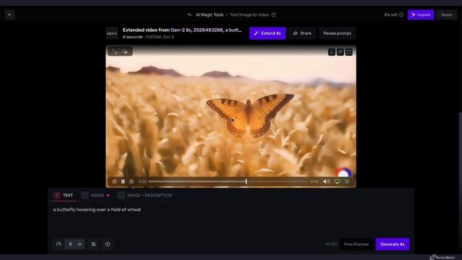Viewport: 462px width, 260px height.
Task: Extend the video by 4s
Action: (267, 33)
